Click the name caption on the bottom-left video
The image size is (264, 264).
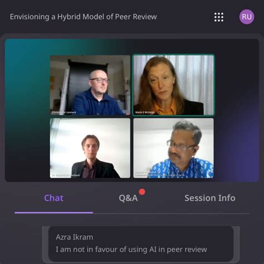point(66,175)
